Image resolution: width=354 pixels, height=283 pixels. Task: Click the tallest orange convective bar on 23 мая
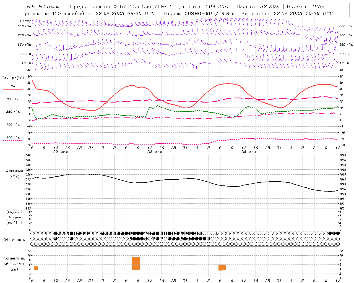pos(136,263)
